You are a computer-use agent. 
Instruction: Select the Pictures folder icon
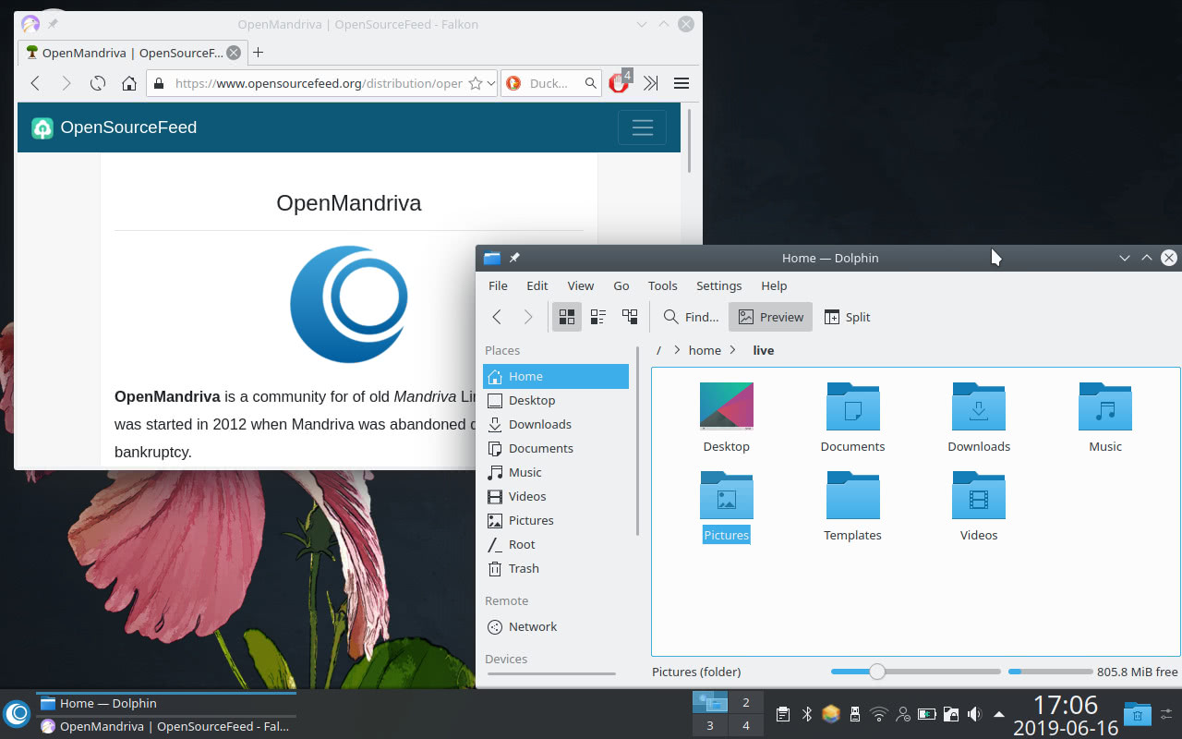click(727, 495)
